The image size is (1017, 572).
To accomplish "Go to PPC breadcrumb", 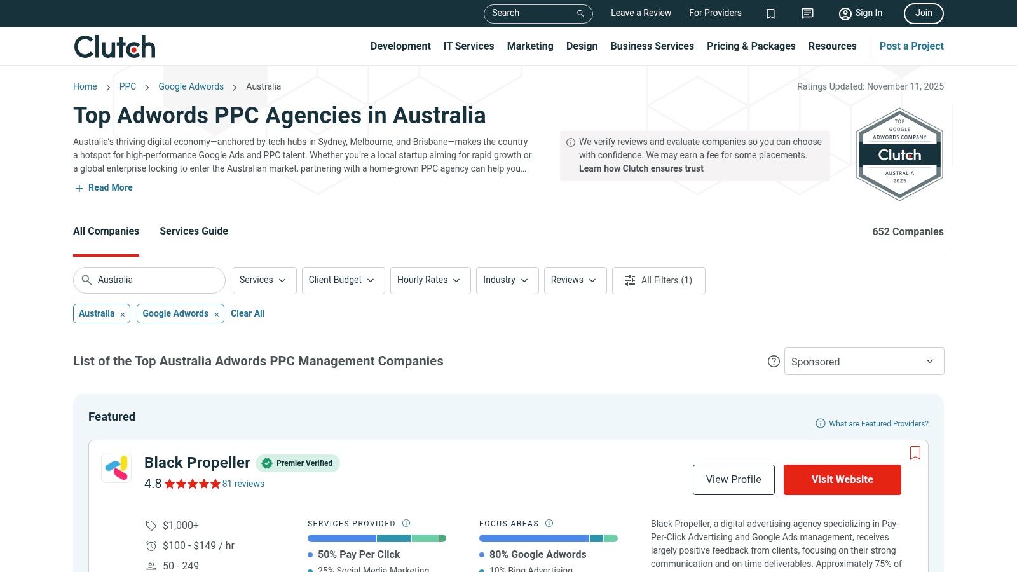I will point(128,86).
